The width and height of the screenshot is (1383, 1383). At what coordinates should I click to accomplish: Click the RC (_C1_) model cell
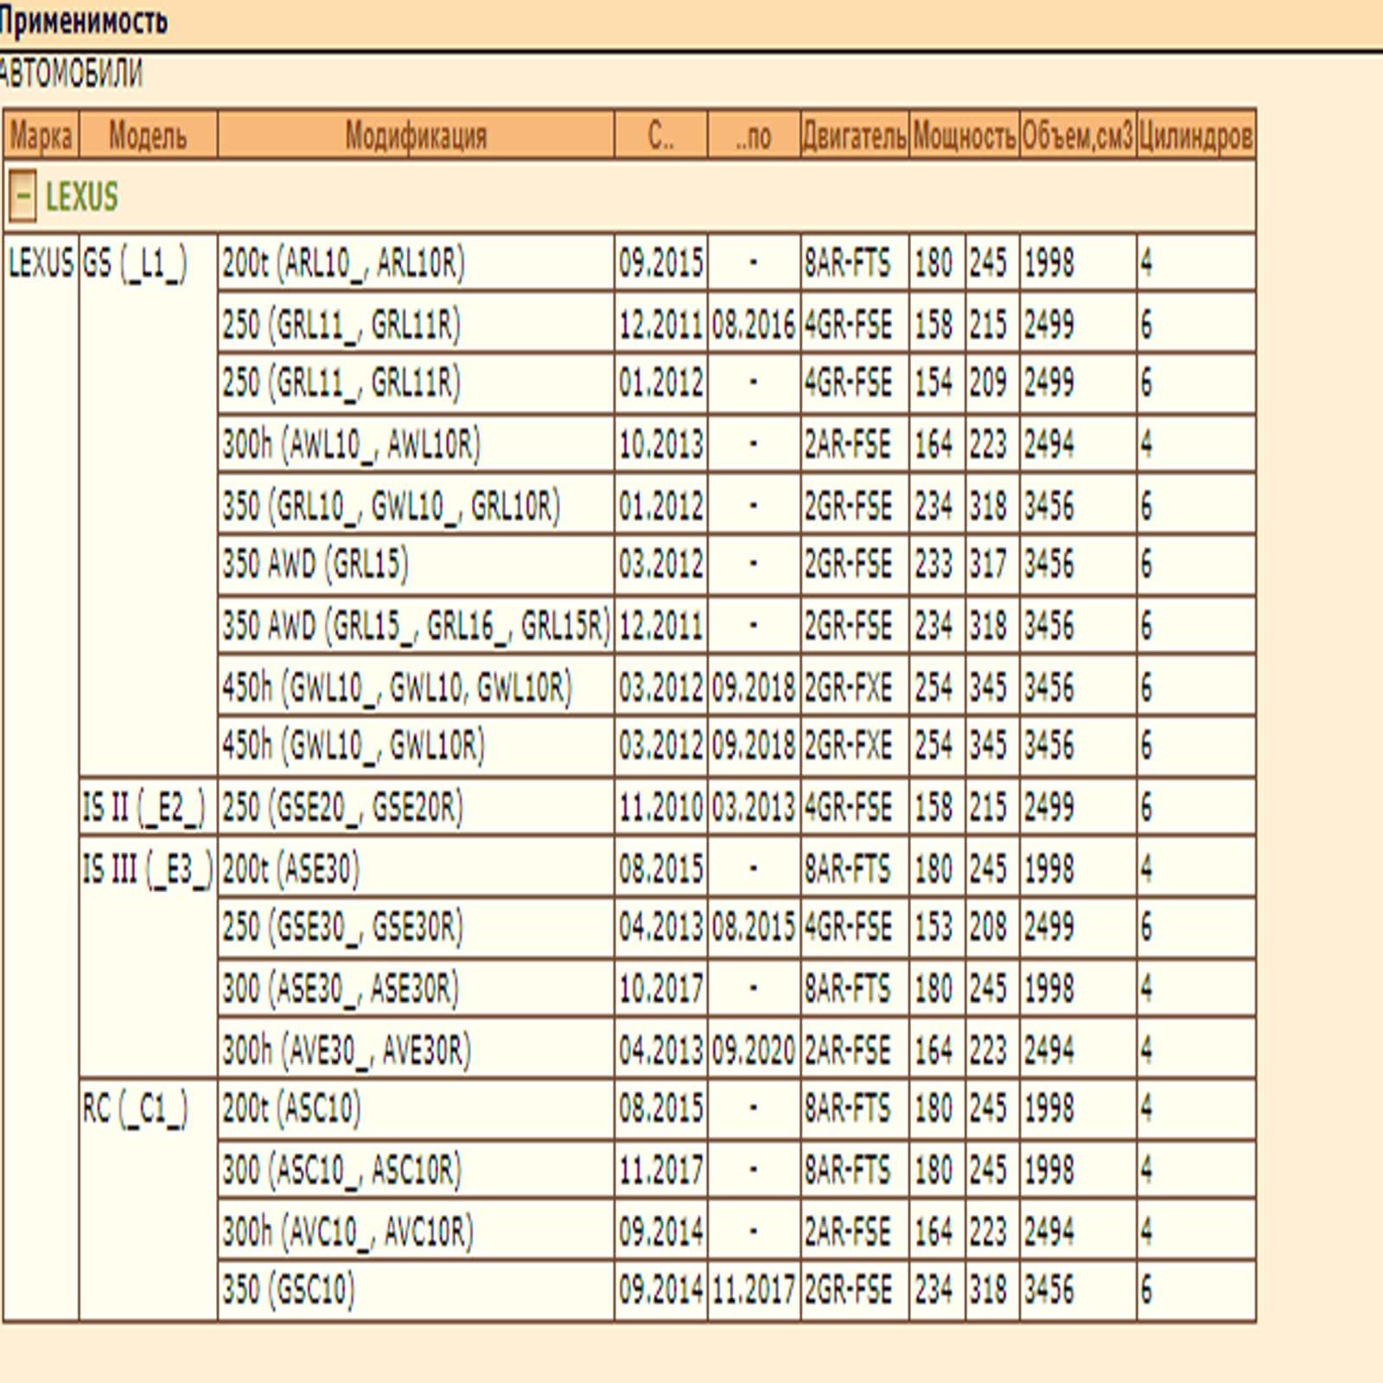pyautogui.click(x=135, y=1109)
